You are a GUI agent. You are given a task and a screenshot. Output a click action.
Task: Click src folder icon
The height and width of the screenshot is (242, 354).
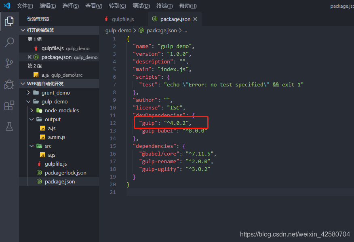(x=39, y=146)
